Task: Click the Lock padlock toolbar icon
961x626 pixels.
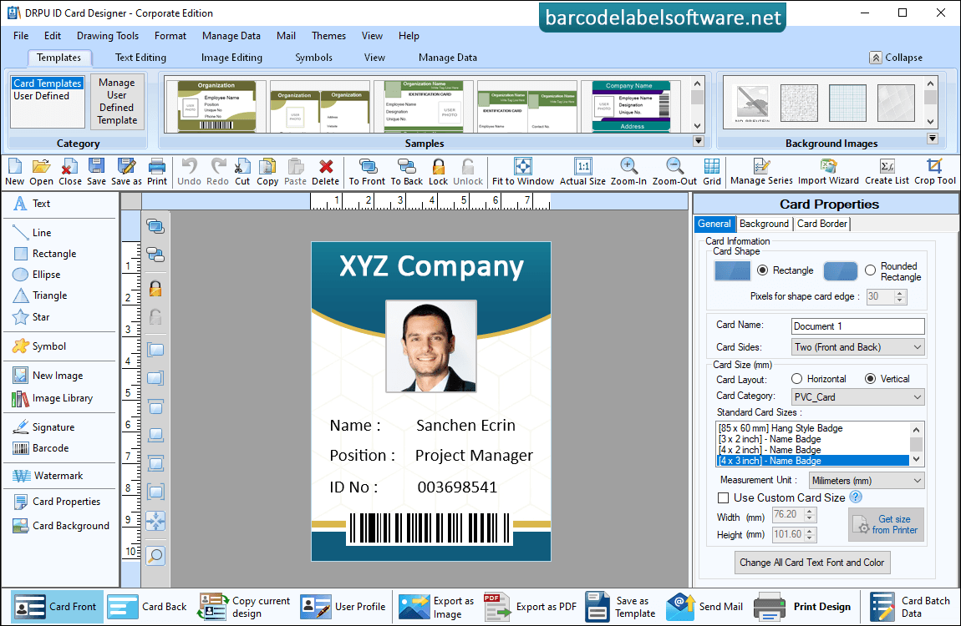Action: (x=438, y=172)
